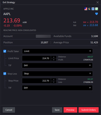
Task: Click the Stop Price field 212.70
Action: tap(36, 81)
